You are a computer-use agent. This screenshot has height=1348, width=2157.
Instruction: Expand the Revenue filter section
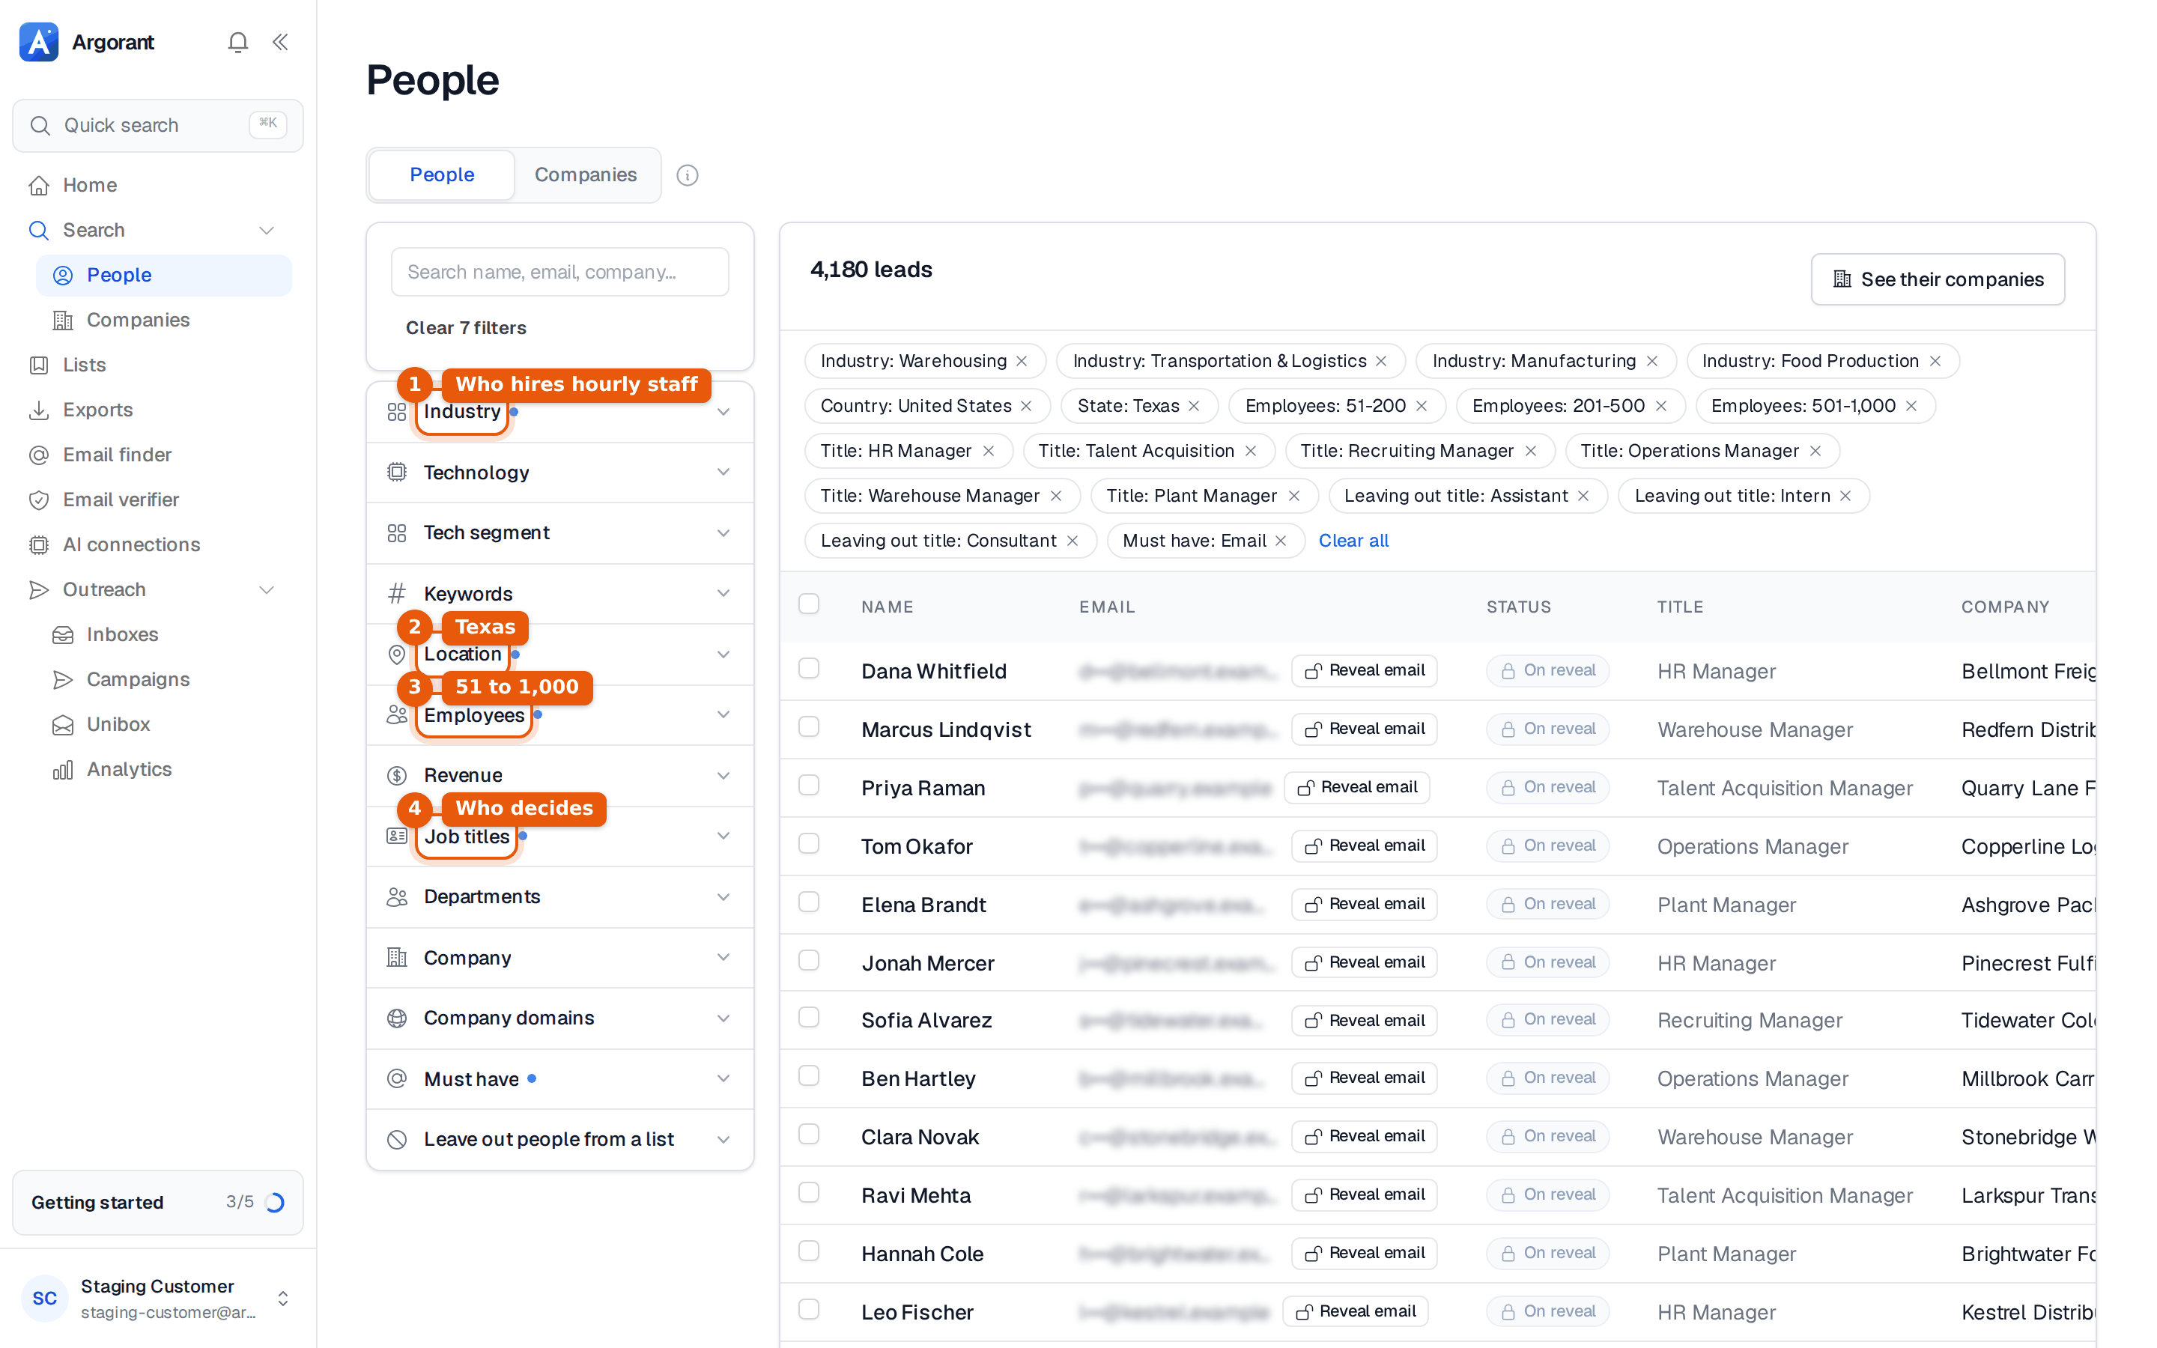pyautogui.click(x=559, y=775)
